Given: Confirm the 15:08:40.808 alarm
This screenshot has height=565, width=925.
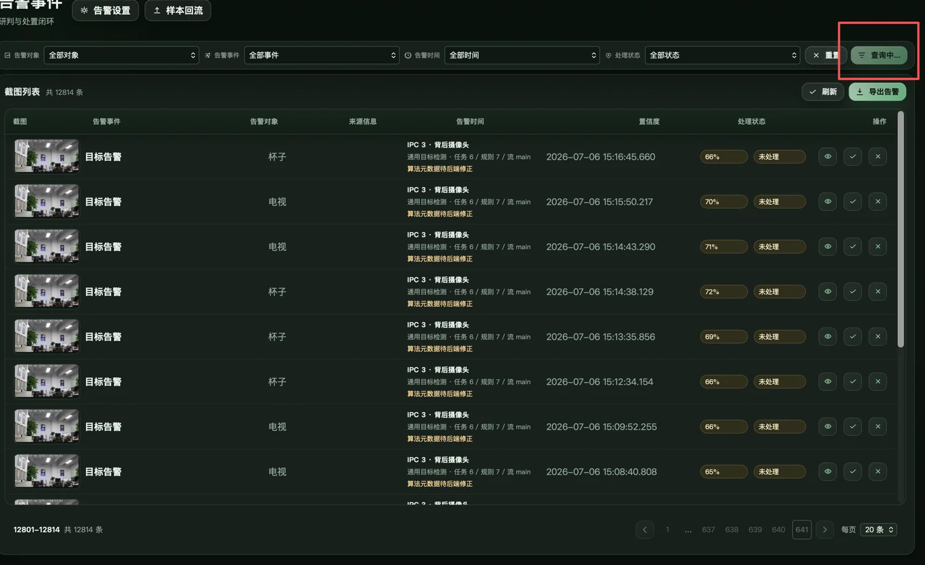Looking at the screenshot, I should click(853, 472).
